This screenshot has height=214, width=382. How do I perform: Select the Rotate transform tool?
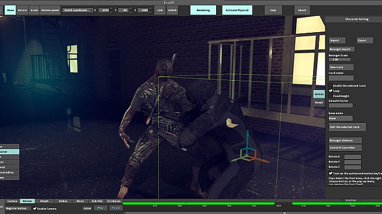click(22, 11)
